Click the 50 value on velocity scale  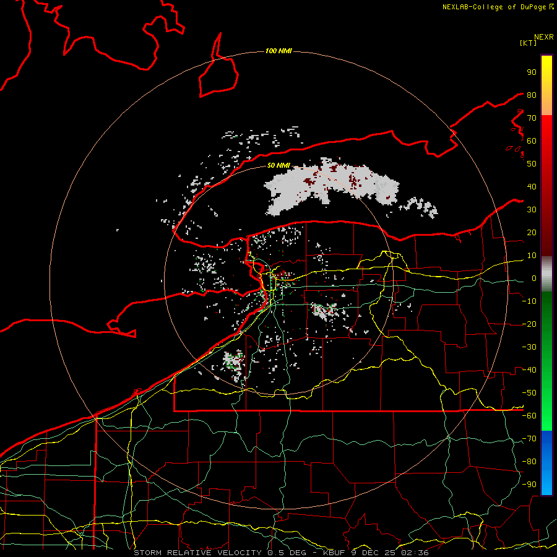(x=532, y=164)
